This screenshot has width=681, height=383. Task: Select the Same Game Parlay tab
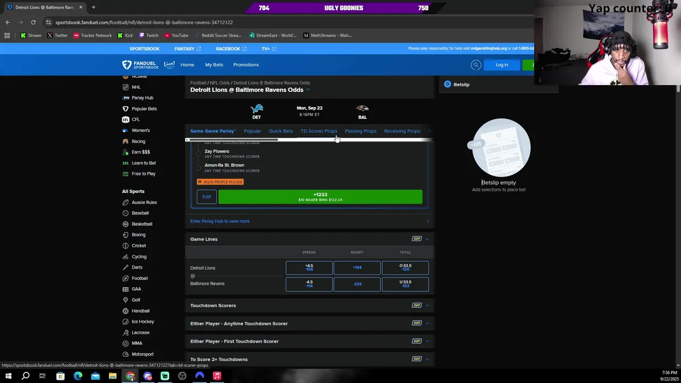point(213,131)
